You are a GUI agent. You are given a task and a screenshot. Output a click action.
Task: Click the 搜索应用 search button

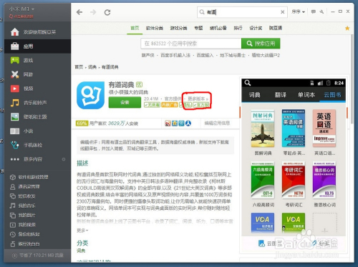pos(261,44)
